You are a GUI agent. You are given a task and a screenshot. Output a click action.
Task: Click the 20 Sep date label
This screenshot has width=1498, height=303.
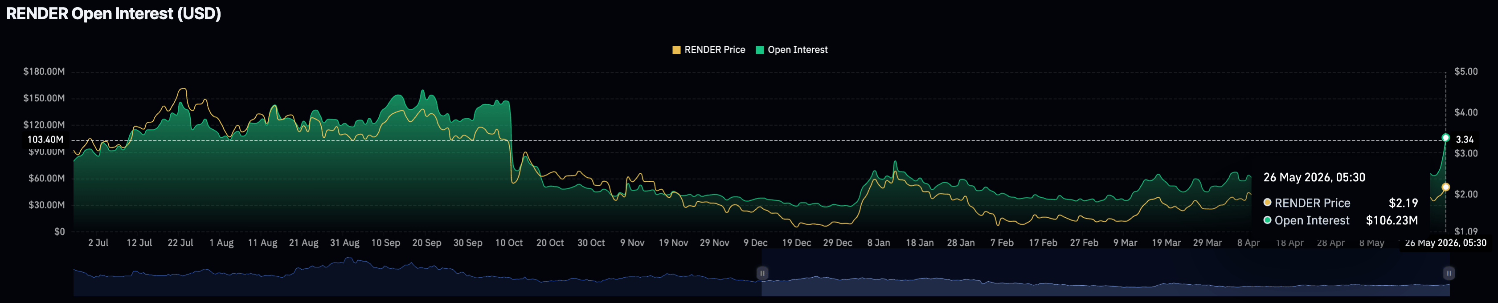[x=427, y=243]
